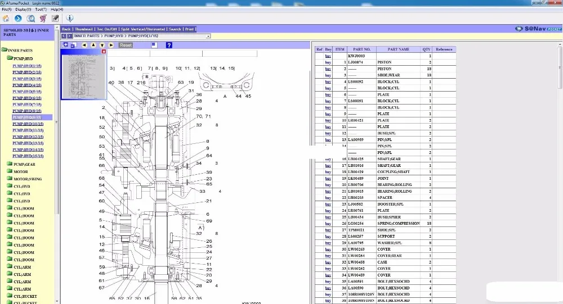Click the zoom in icon above the diagram
The height and width of the screenshot is (304, 563).
[x=65, y=45]
